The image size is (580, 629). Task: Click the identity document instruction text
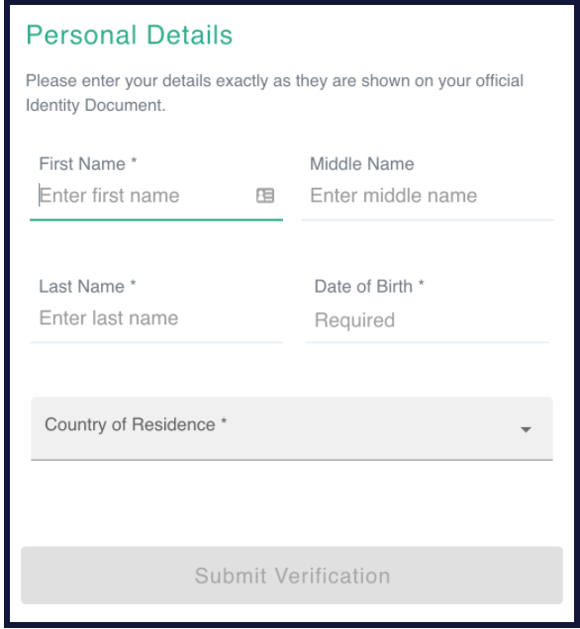pos(274,93)
